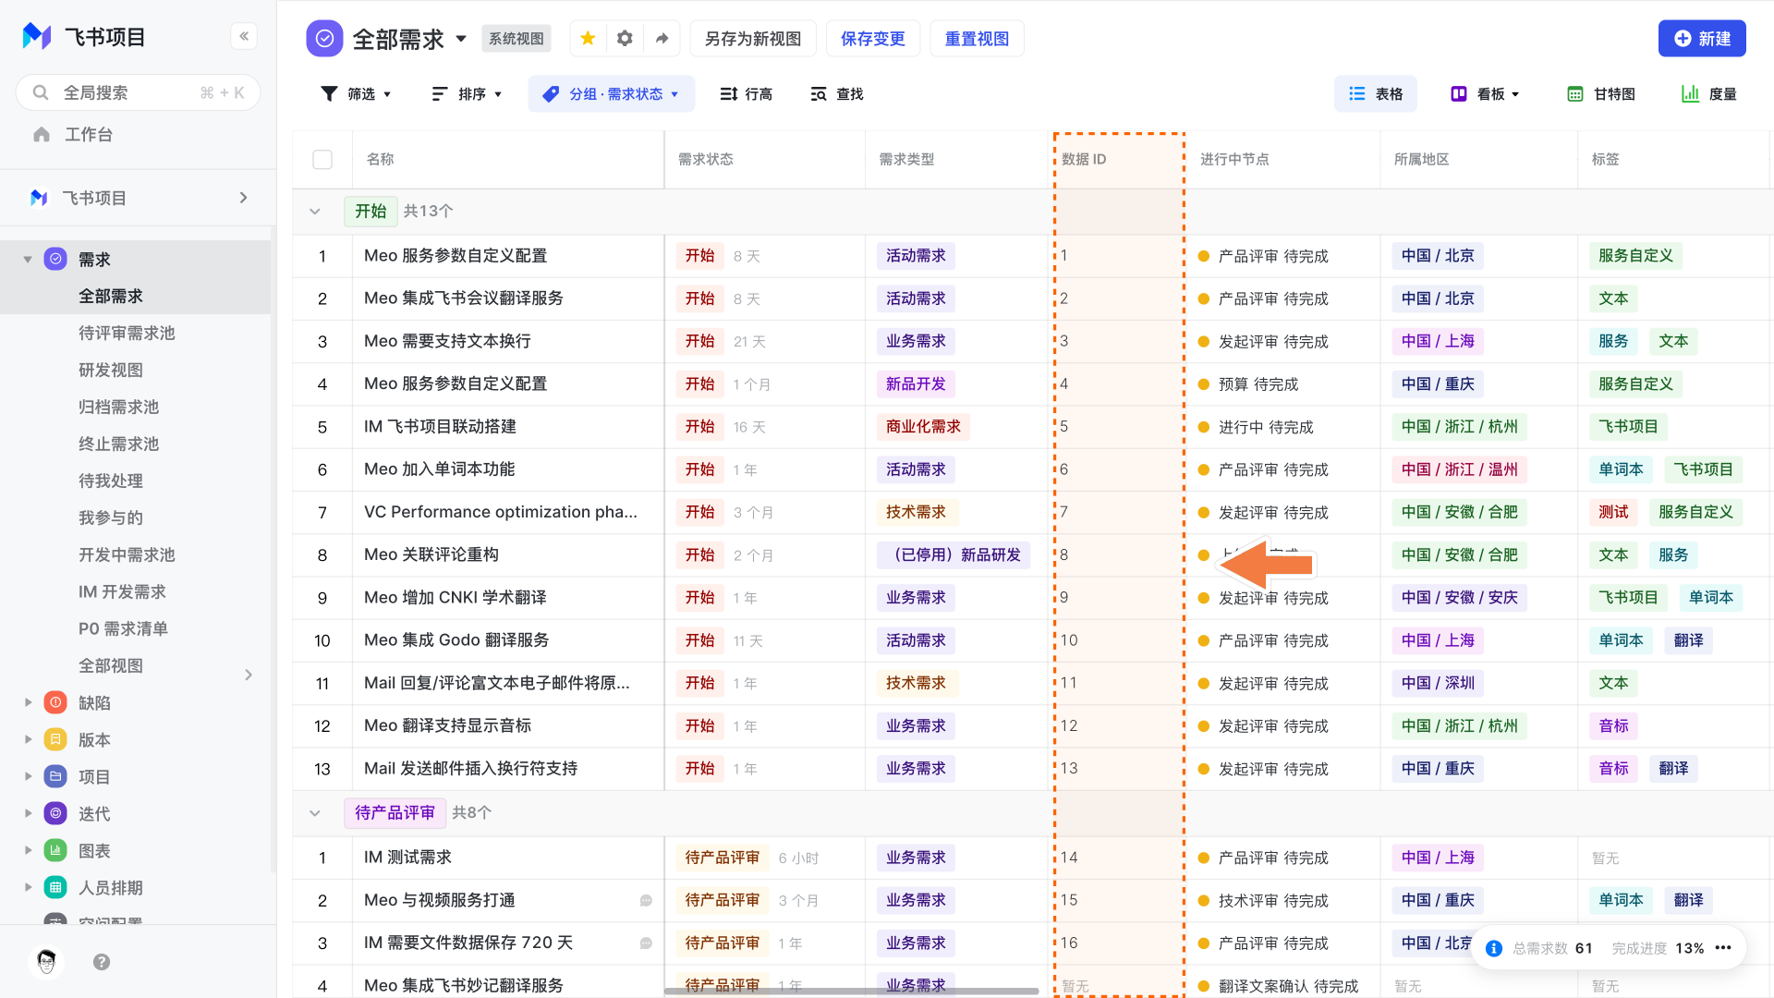Click the 迭代 purple icon in sidebar
This screenshot has height=998, width=1774.
click(55, 813)
